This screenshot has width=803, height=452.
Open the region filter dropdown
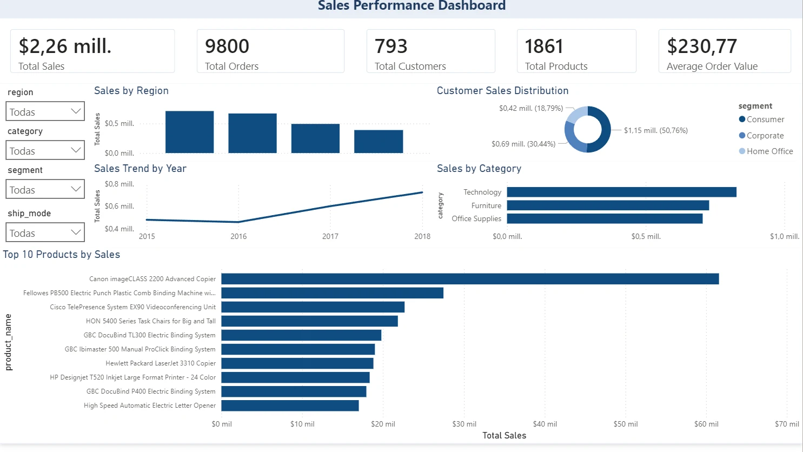[x=45, y=111]
